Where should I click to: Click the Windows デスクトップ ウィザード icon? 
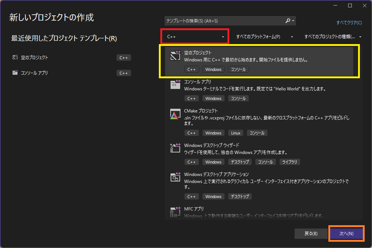pos(175,147)
